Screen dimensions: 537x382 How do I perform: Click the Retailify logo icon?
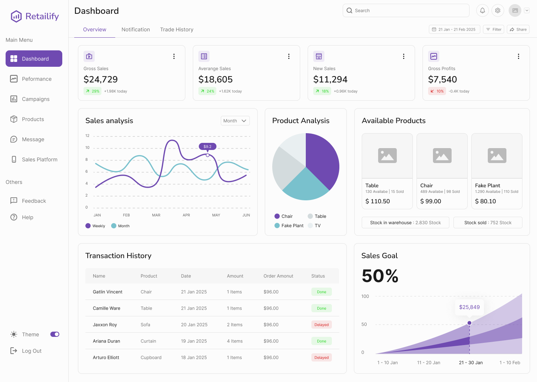16,16
